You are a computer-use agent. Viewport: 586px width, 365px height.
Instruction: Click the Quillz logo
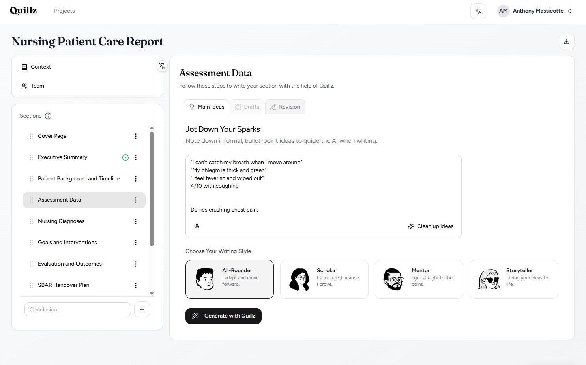[x=23, y=11]
